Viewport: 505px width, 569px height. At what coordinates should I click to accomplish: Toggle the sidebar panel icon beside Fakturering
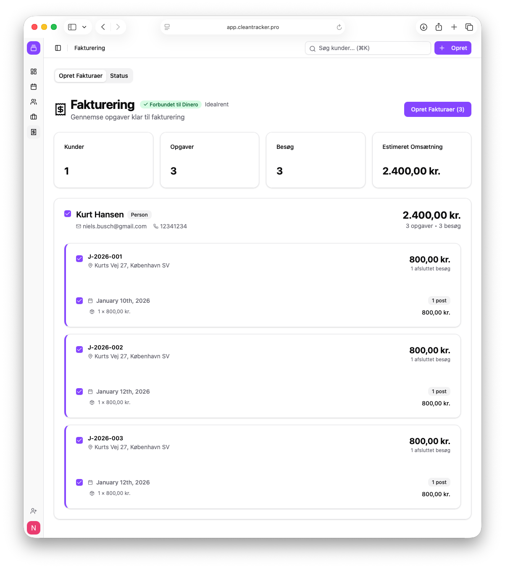(x=58, y=48)
